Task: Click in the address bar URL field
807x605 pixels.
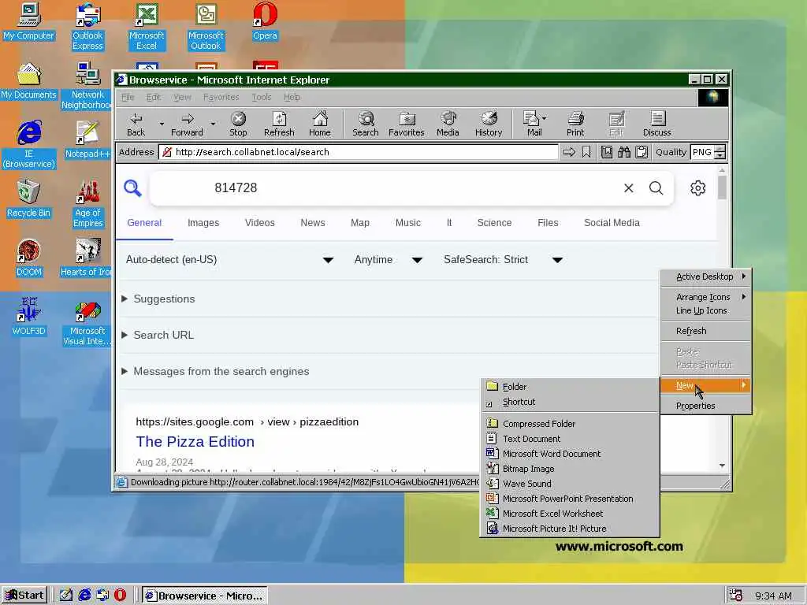Action: tap(359, 152)
